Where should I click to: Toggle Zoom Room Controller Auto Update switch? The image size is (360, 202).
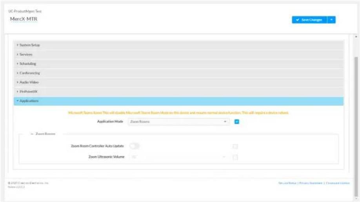(134, 146)
